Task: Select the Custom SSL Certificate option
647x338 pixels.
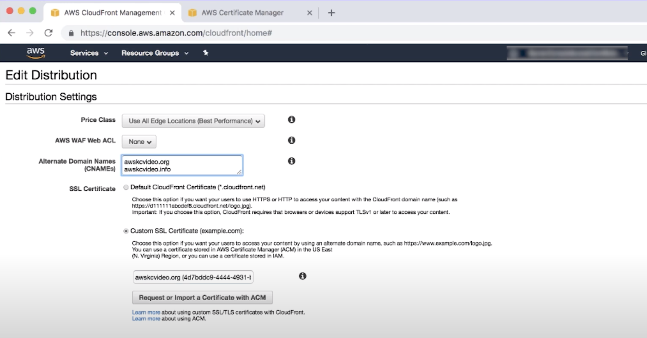Action: pos(126,231)
